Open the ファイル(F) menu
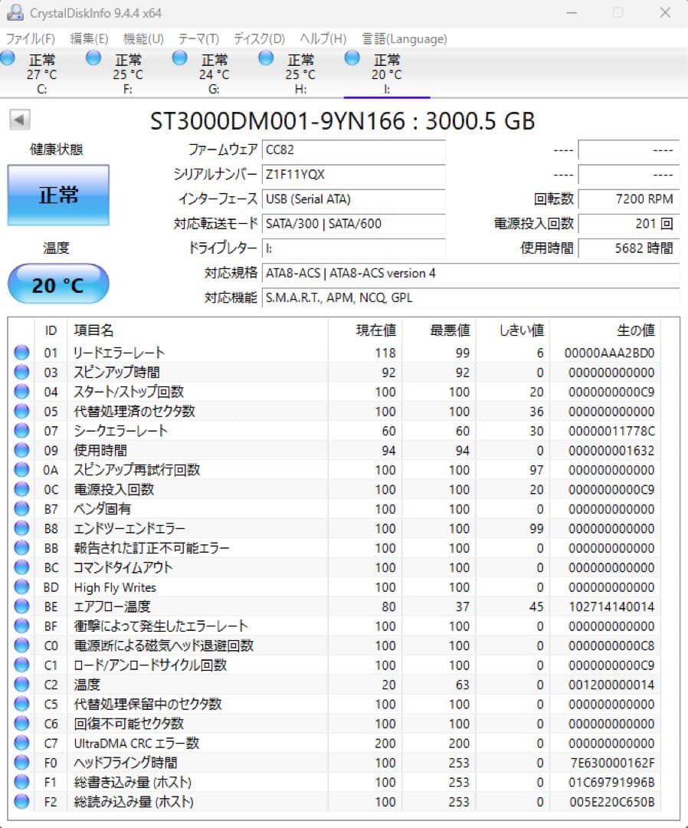This screenshot has width=688, height=828. [x=30, y=38]
